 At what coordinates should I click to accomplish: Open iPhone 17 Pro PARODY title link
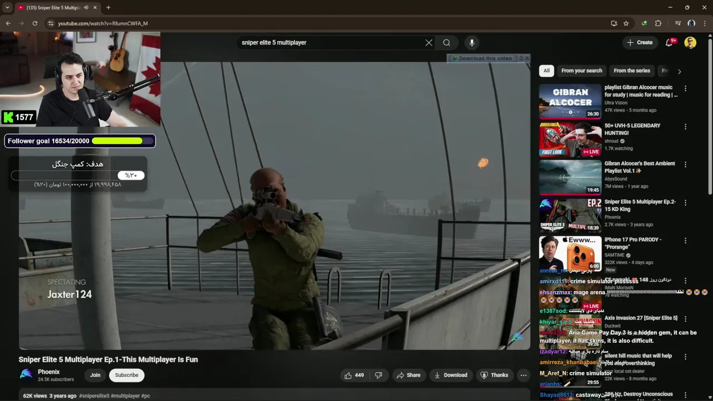(x=633, y=243)
